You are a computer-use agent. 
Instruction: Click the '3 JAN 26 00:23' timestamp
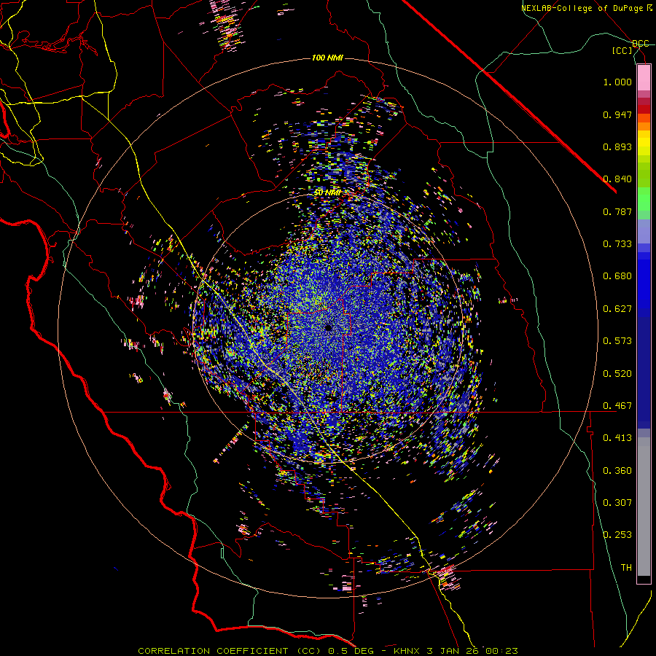pyautogui.click(x=472, y=651)
